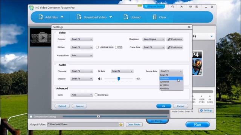
Task: Click the Download Video button
Action: (92, 17)
